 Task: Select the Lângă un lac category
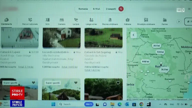point(91,21)
